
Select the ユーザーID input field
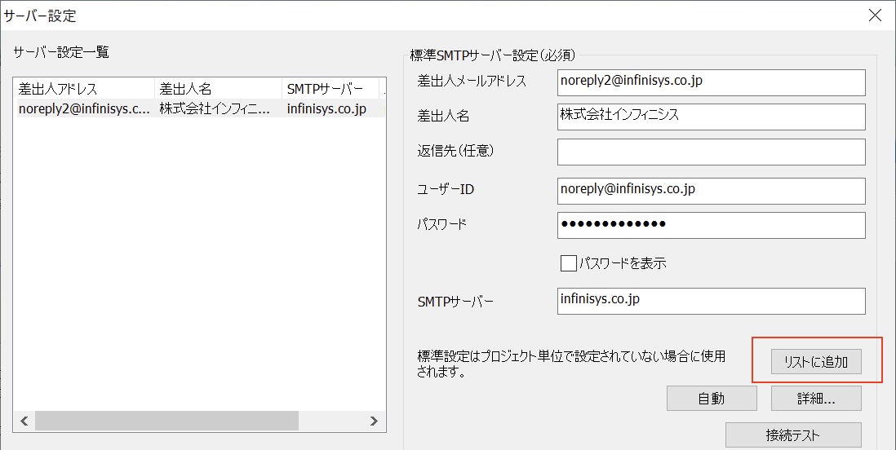[710, 190]
